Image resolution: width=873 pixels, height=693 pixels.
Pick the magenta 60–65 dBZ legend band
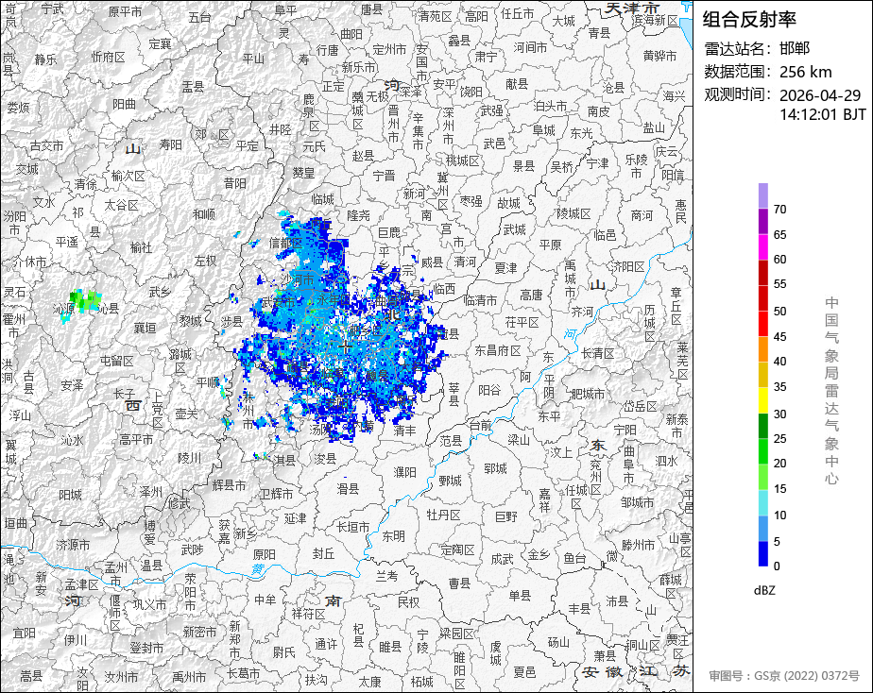pos(762,247)
